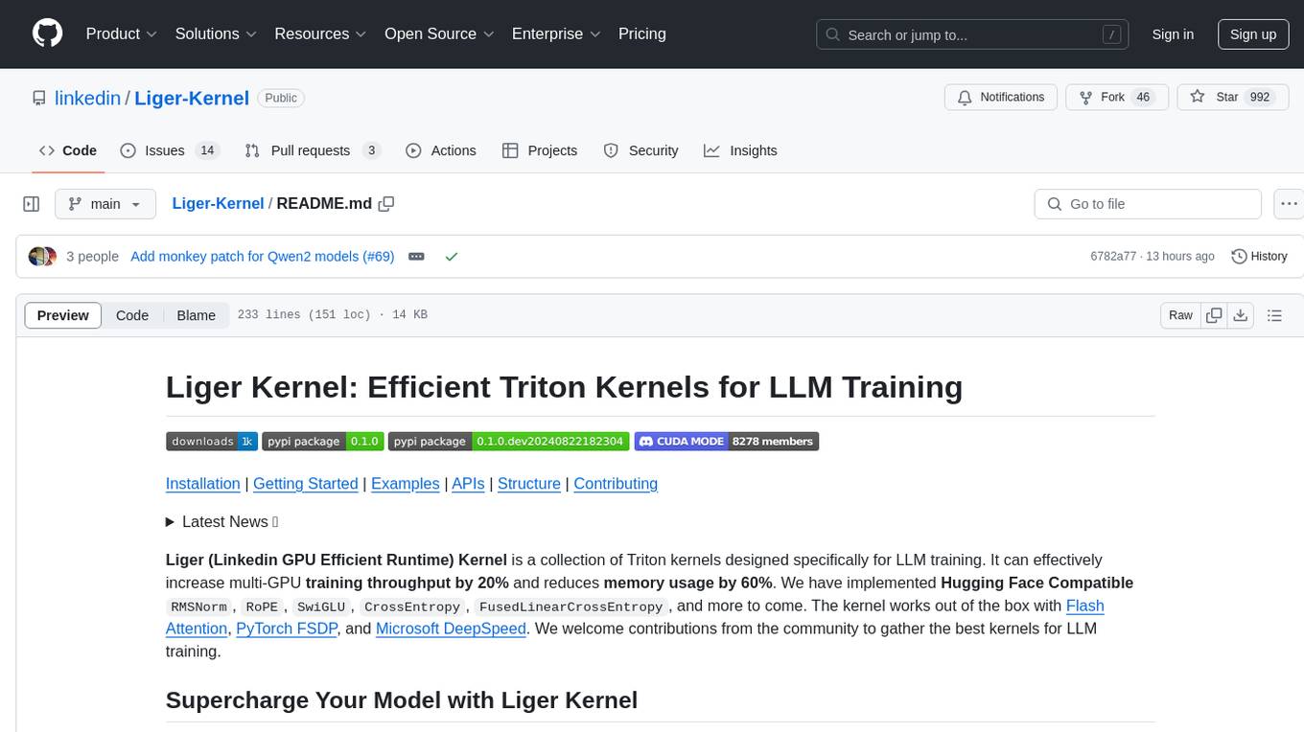Open the CUDA MODE Discord badge
The width and height of the screenshot is (1304, 732).
click(727, 442)
